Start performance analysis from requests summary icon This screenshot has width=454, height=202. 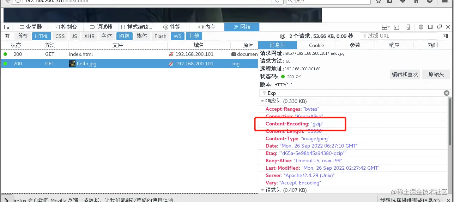coord(282,36)
